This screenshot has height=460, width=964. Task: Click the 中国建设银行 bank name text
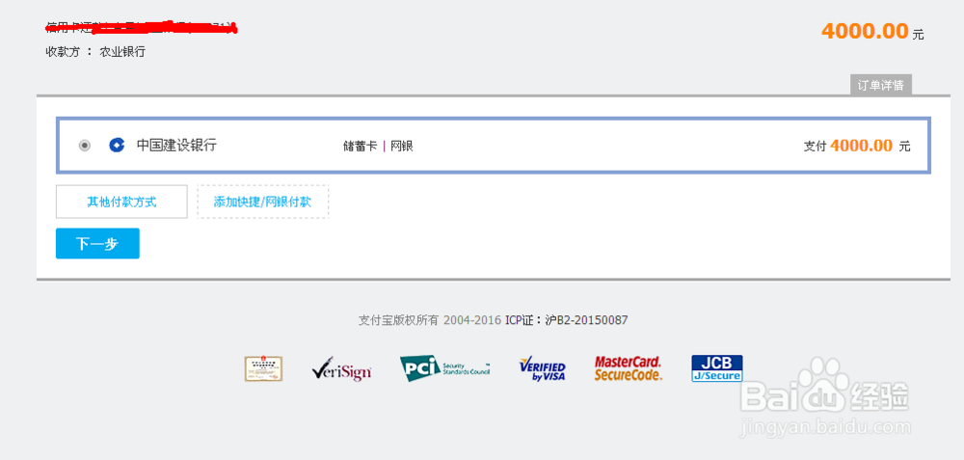pyautogui.click(x=176, y=146)
